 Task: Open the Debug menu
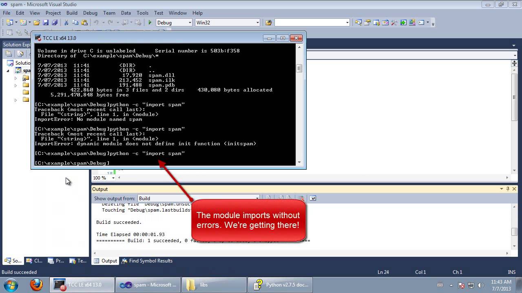90,13
